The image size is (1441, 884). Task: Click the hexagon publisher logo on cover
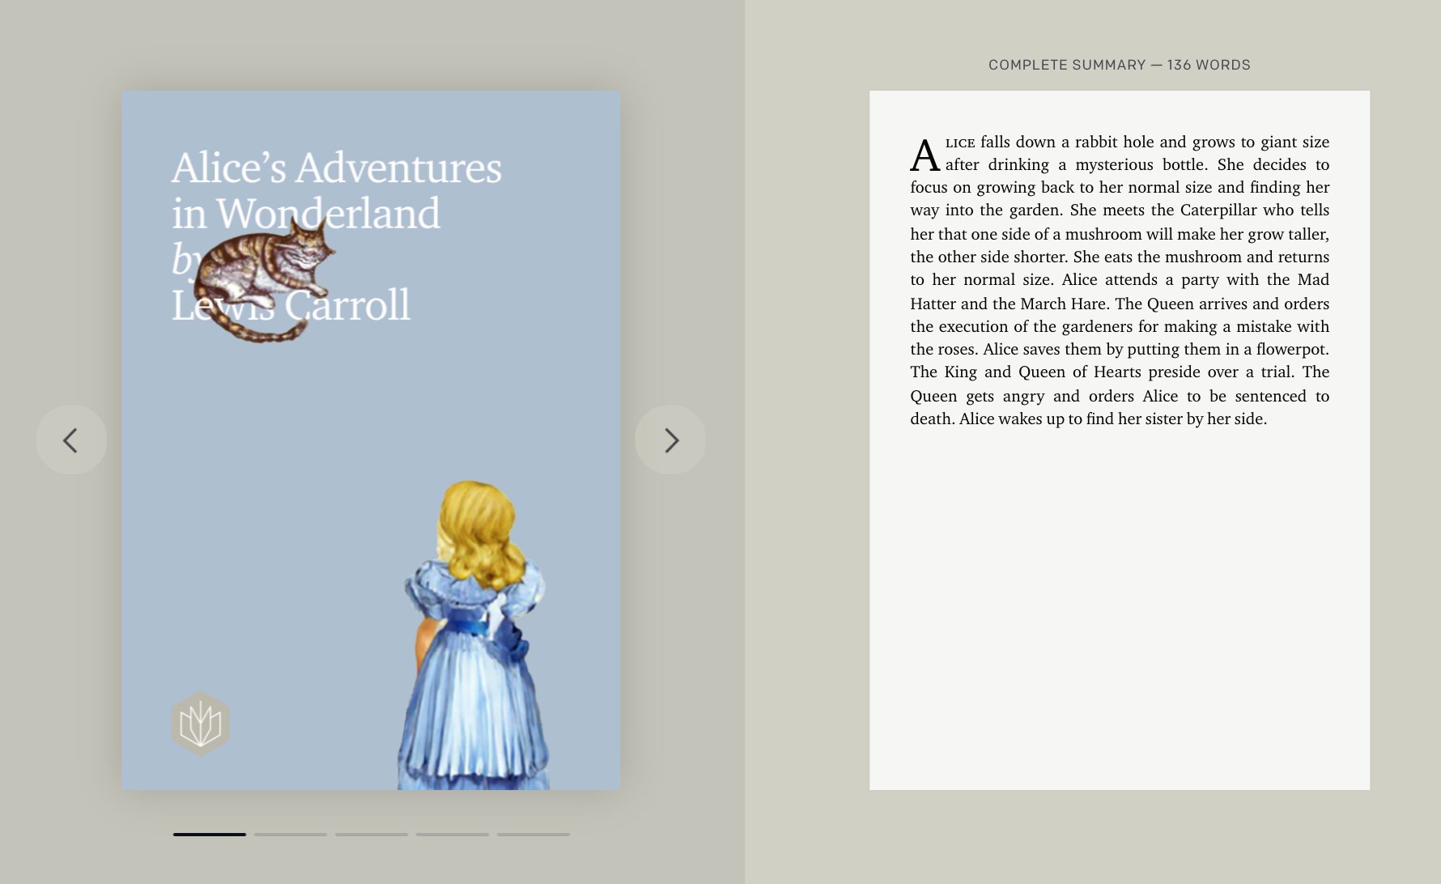click(x=201, y=723)
